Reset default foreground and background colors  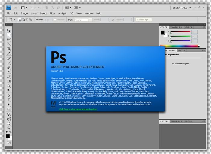tap(7, 132)
